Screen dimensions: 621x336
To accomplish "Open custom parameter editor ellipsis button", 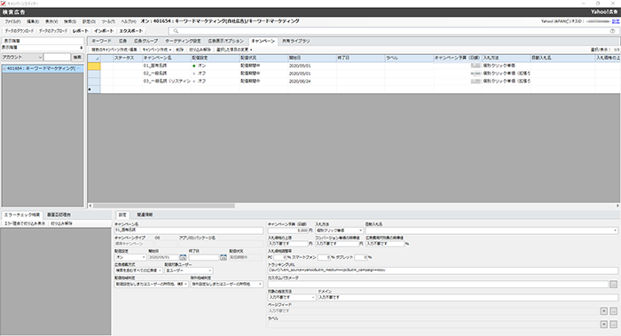I will 614,285.
